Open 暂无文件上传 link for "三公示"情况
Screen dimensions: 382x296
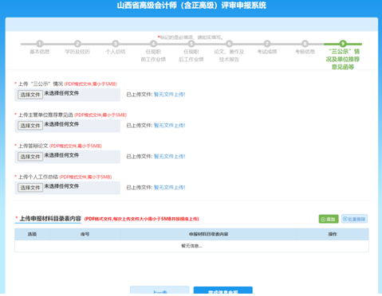pos(170,95)
